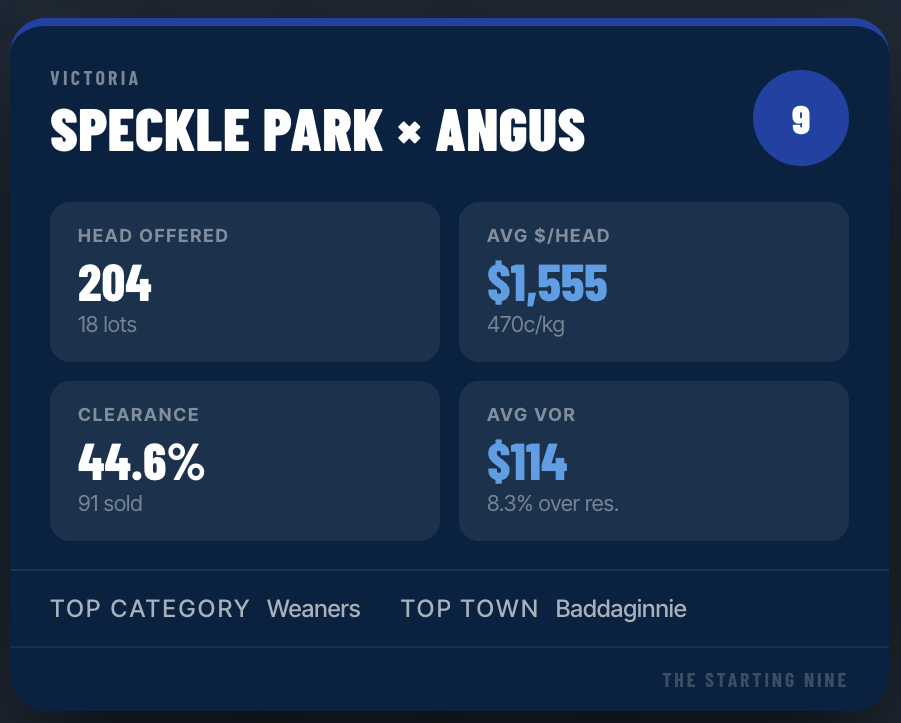Screen dimensions: 901x723
Task: Select the 204 head offered figure
Action: pos(115,285)
